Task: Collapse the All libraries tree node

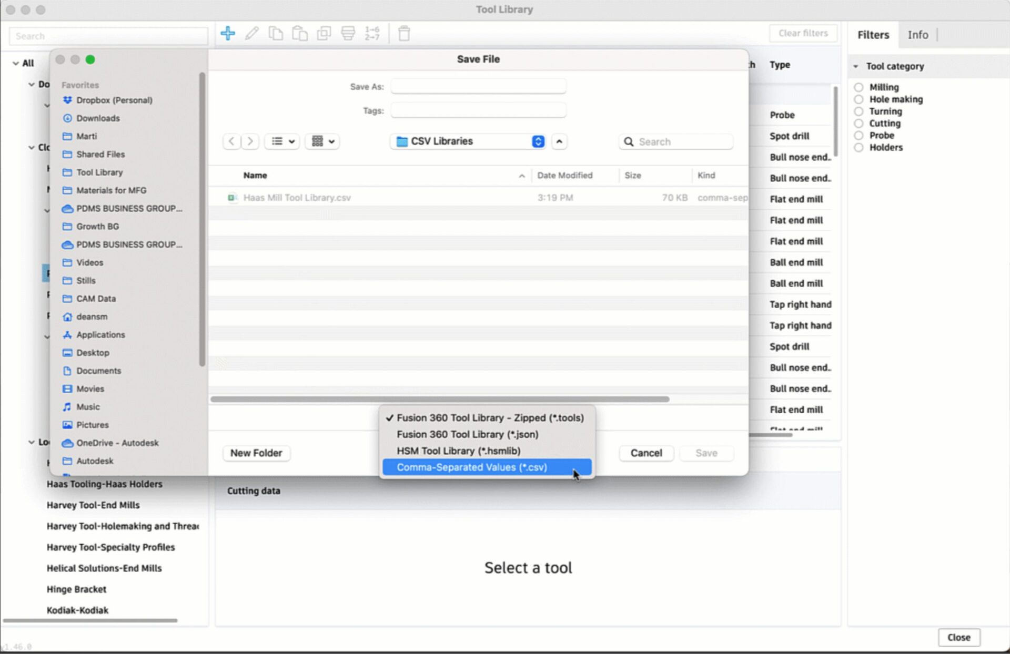Action: (16, 63)
